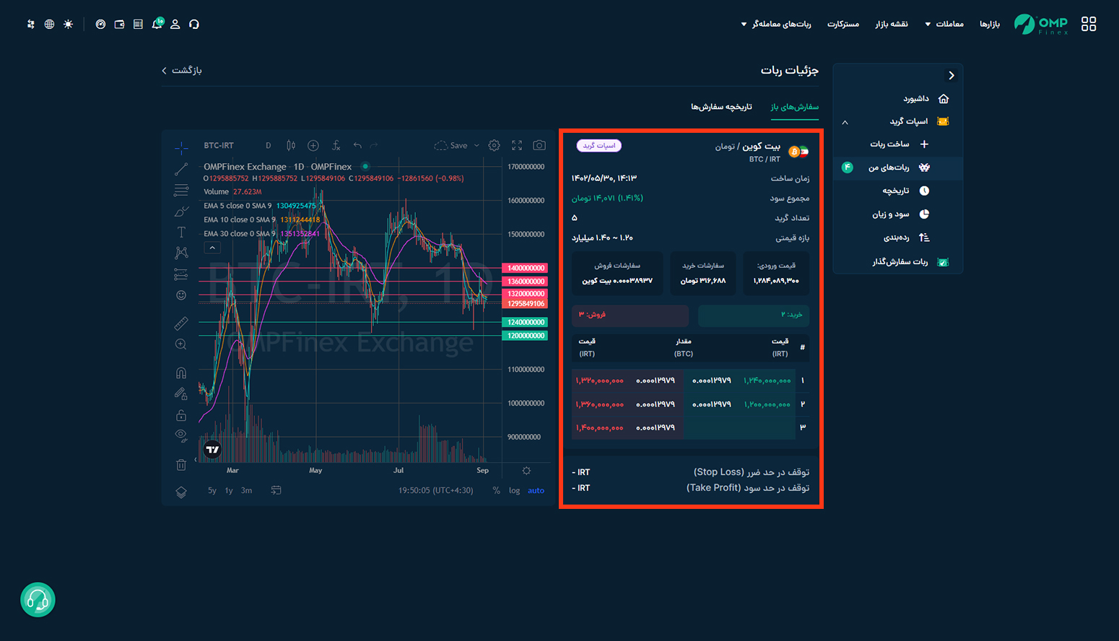Screen dimensions: 1119x641
Task: Select the crosshair cursor tool on chart
Action: coord(181,147)
